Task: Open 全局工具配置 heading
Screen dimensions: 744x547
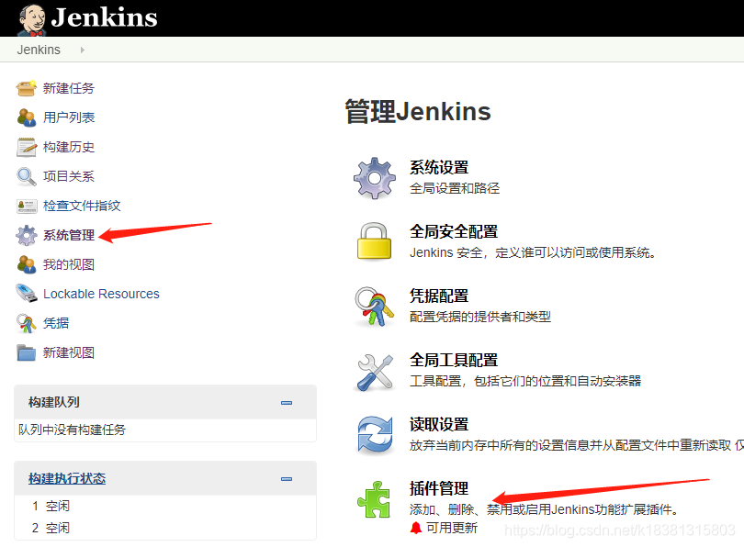Action: click(454, 361)
